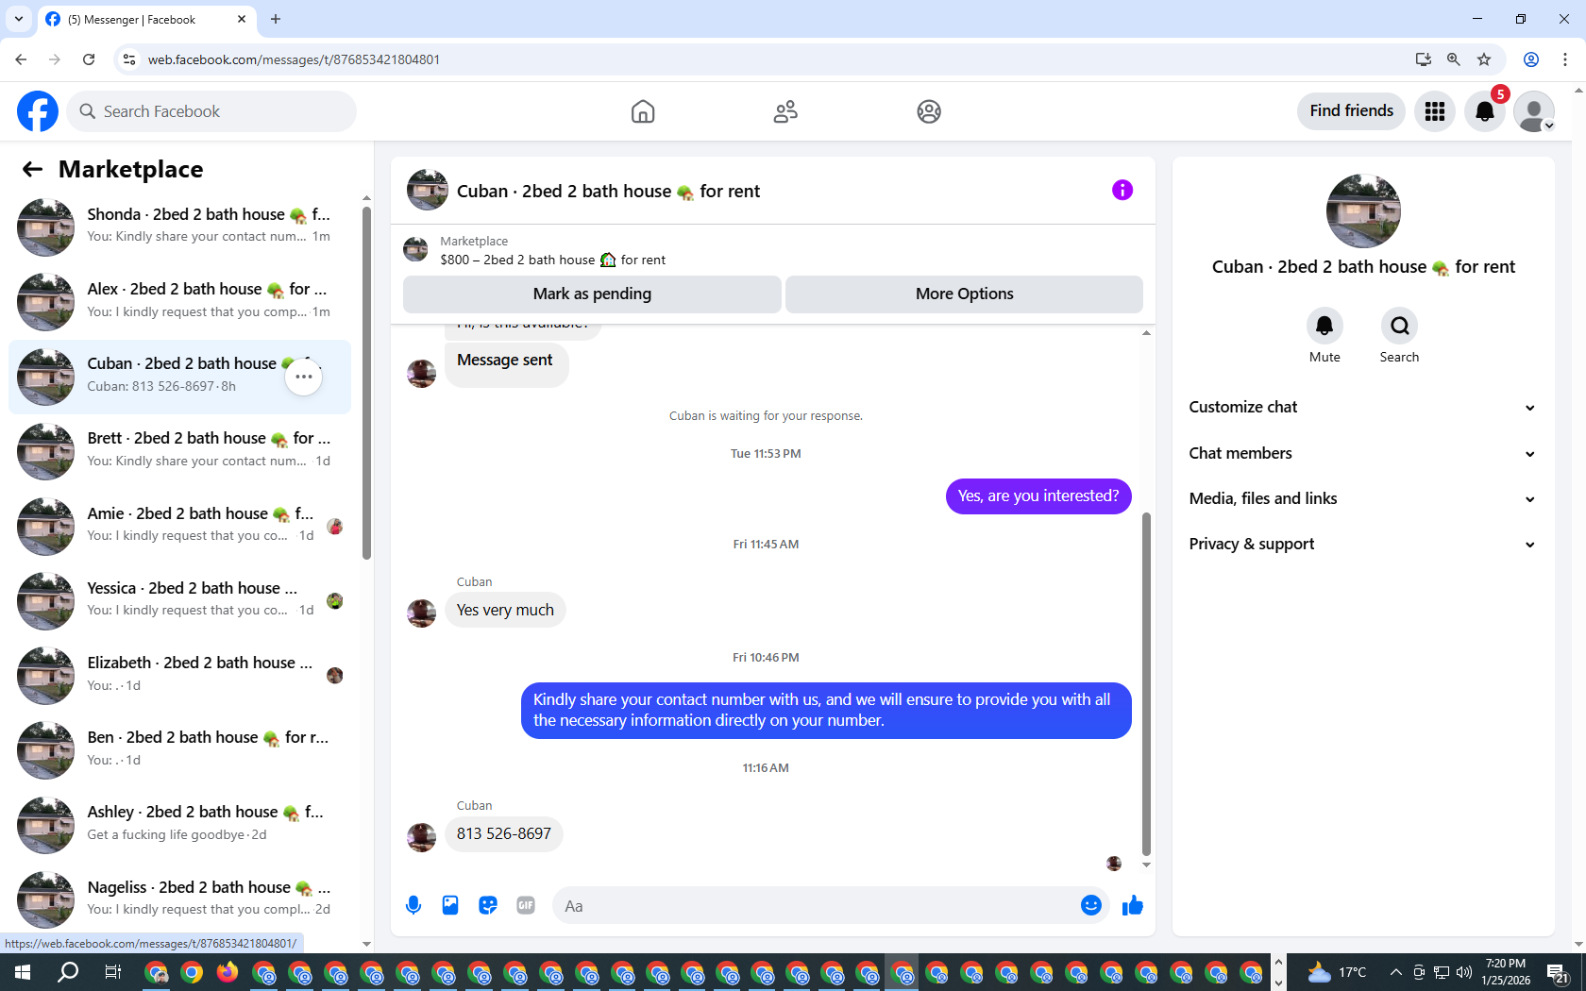The height and width of the screenshot is (991, 1586).
Task: Choose a sticker for the message
Action: [488, 906]
